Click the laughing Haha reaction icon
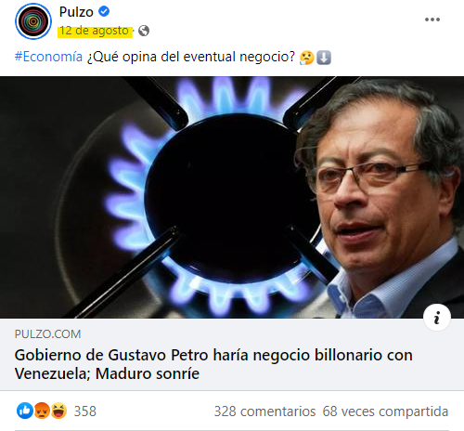464x431 pixels. (58, 411)
